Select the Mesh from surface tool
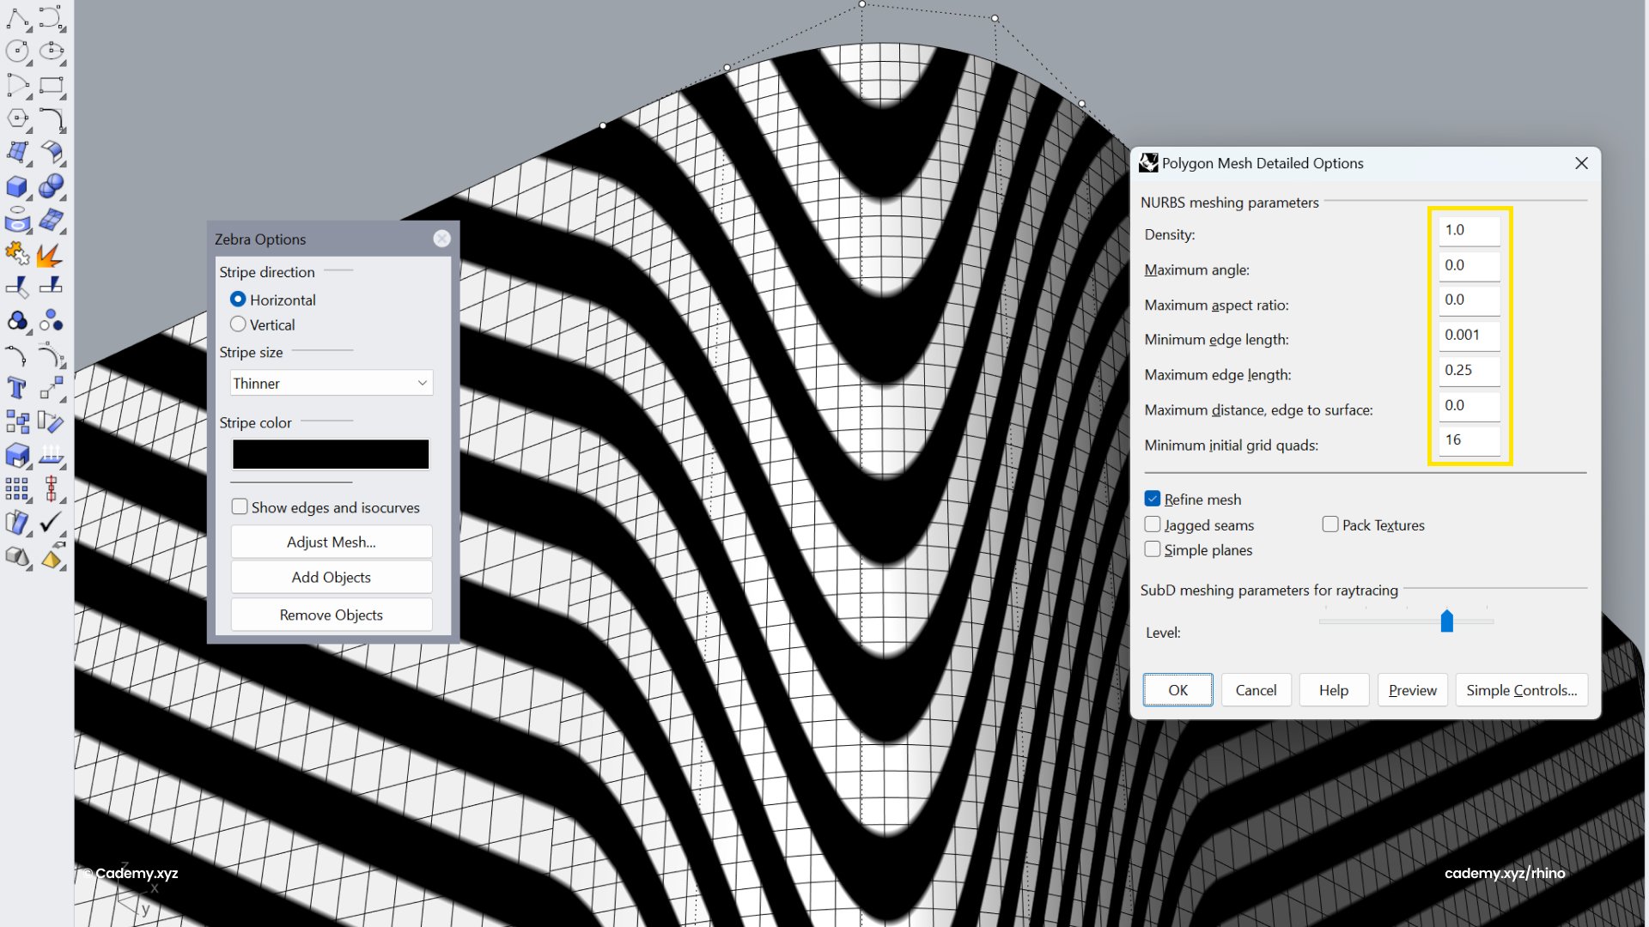Image resolution: width=1649 pixels, height=927 pixels. click(x=52, y=221)
